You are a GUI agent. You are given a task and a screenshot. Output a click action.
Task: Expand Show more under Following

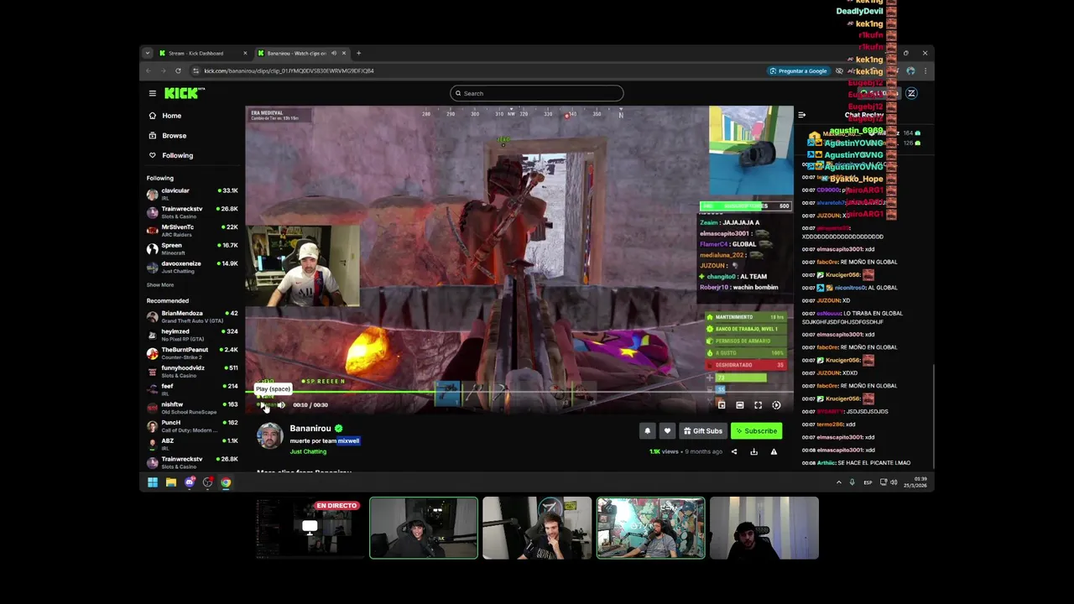point(160,285)
